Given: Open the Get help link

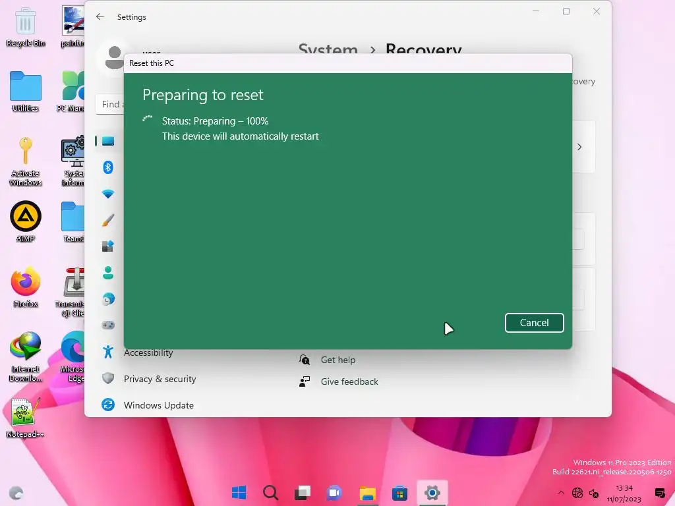Looking at the screenshot, I should pyautogui.click(x=338, y=360).
